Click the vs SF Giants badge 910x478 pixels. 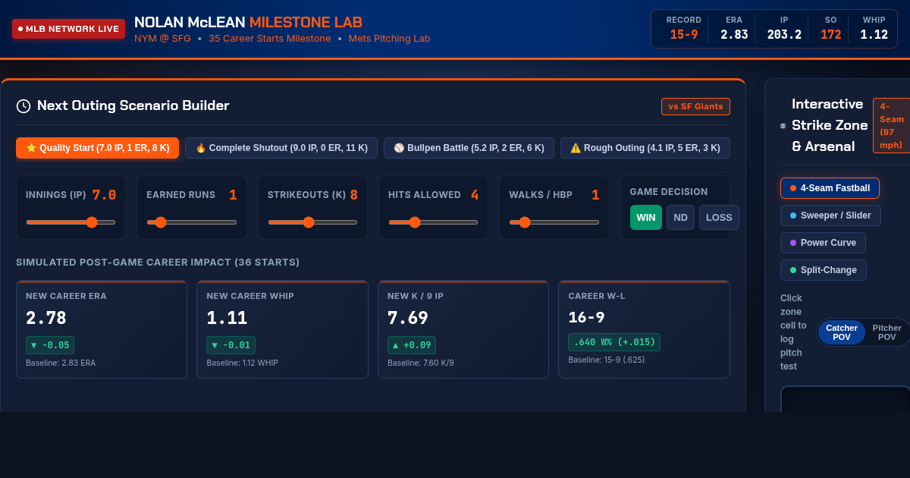point(695,106)
